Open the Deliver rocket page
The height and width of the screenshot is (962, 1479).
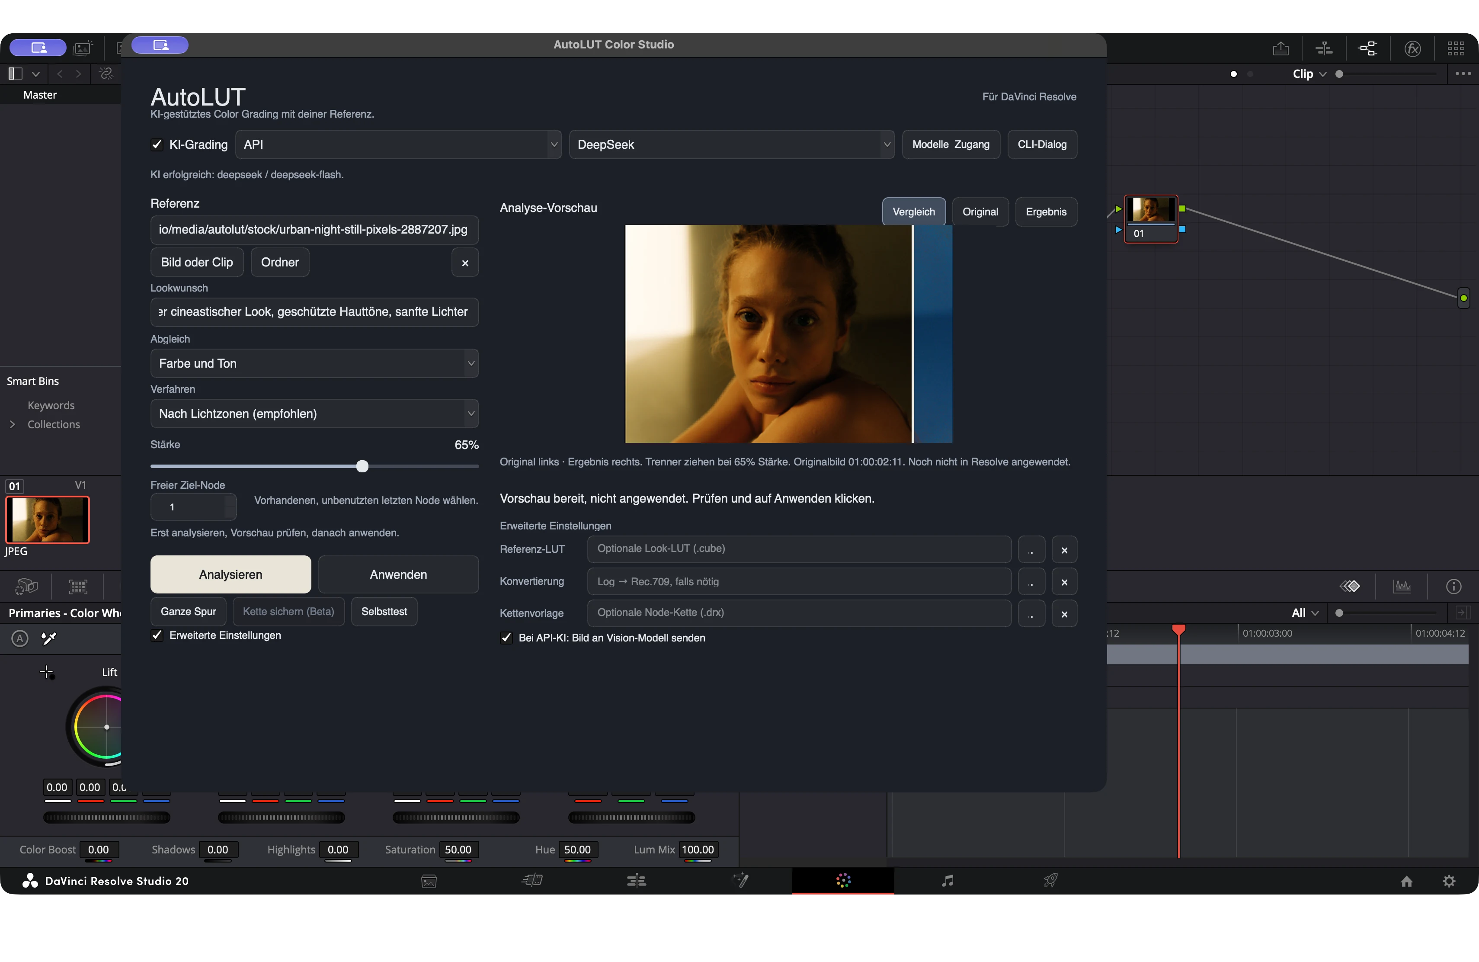[x=1051, y=881]
